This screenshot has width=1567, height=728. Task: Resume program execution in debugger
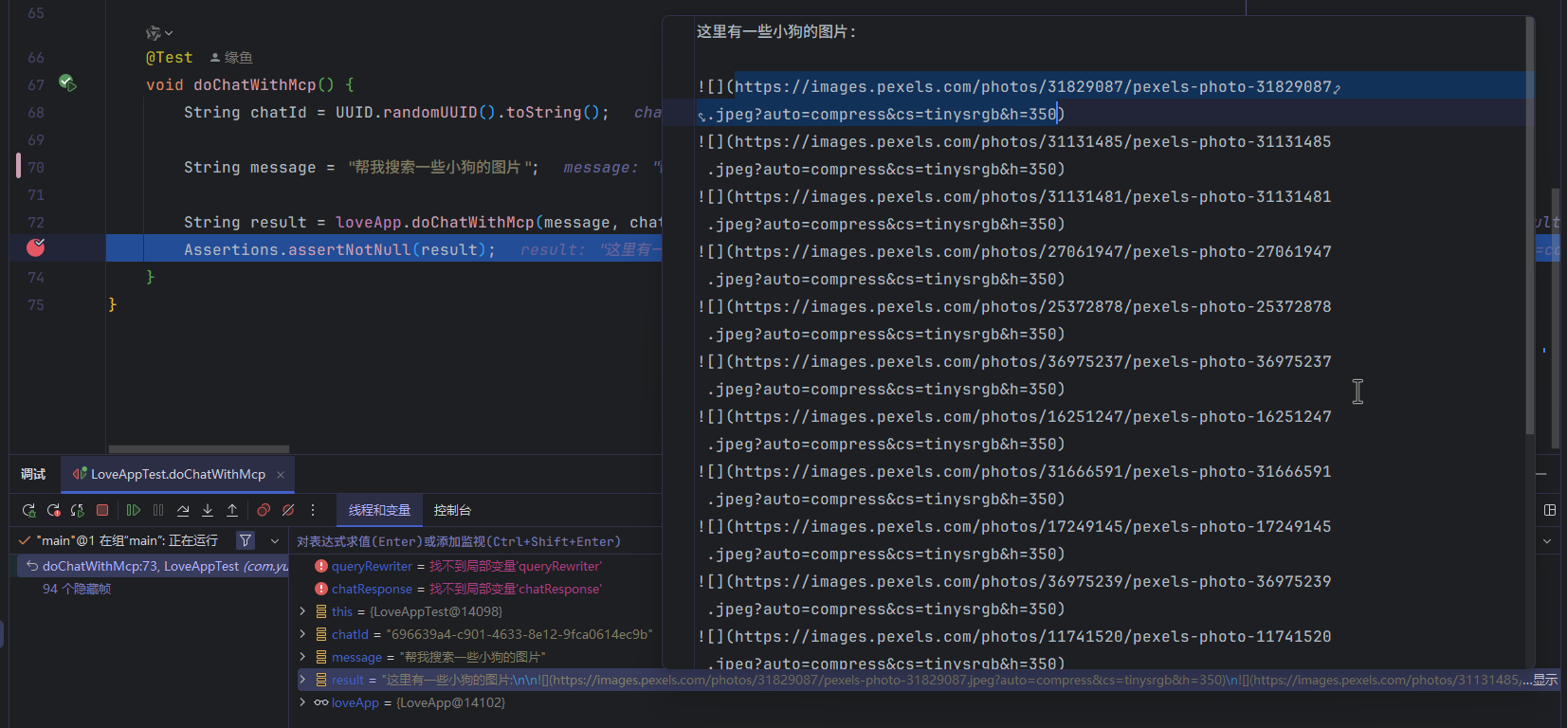click(134, 510)
